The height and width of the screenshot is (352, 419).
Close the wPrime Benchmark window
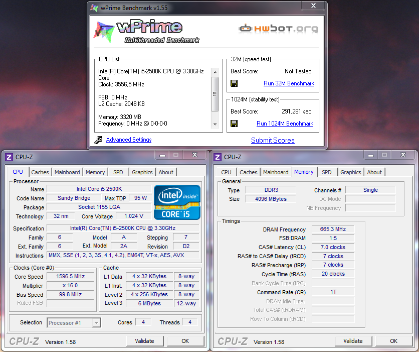pyautogui.click(x=313, y=6)
